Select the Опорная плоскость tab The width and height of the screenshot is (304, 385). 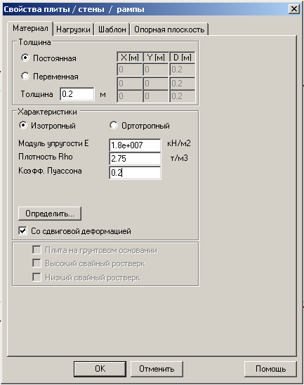pos(169,30)
